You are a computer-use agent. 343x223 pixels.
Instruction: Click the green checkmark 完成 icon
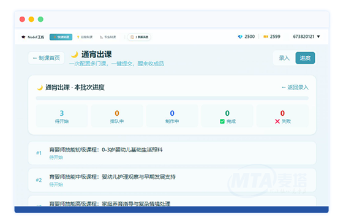pos(222,121)
